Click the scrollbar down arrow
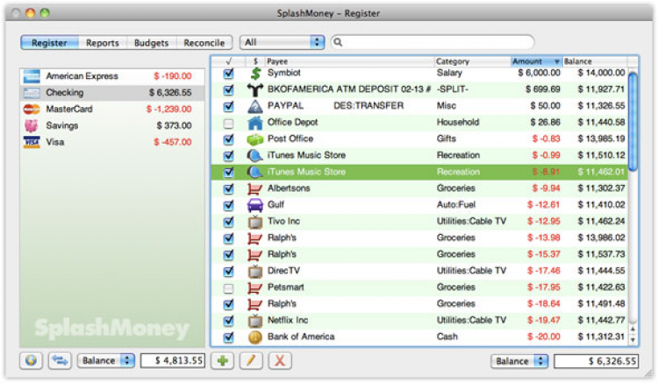Viewport: 658px width, 383px height. tap(633, 340)
